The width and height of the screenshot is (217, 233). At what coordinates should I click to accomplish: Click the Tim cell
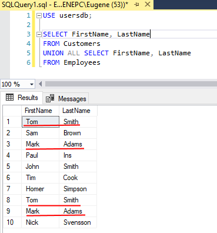pos(41,178)
